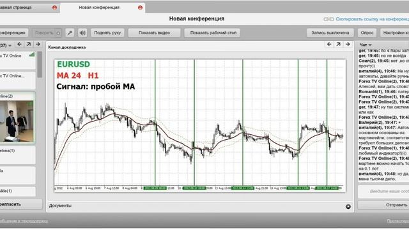
Task: Click second green date marker on chart axis
Action: [194, 188]
